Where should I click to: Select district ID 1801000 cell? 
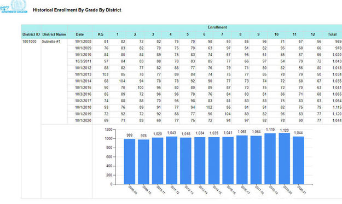pos(30,42)
